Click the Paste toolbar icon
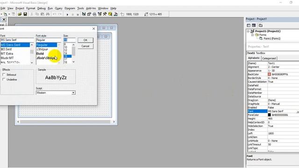 43,14
